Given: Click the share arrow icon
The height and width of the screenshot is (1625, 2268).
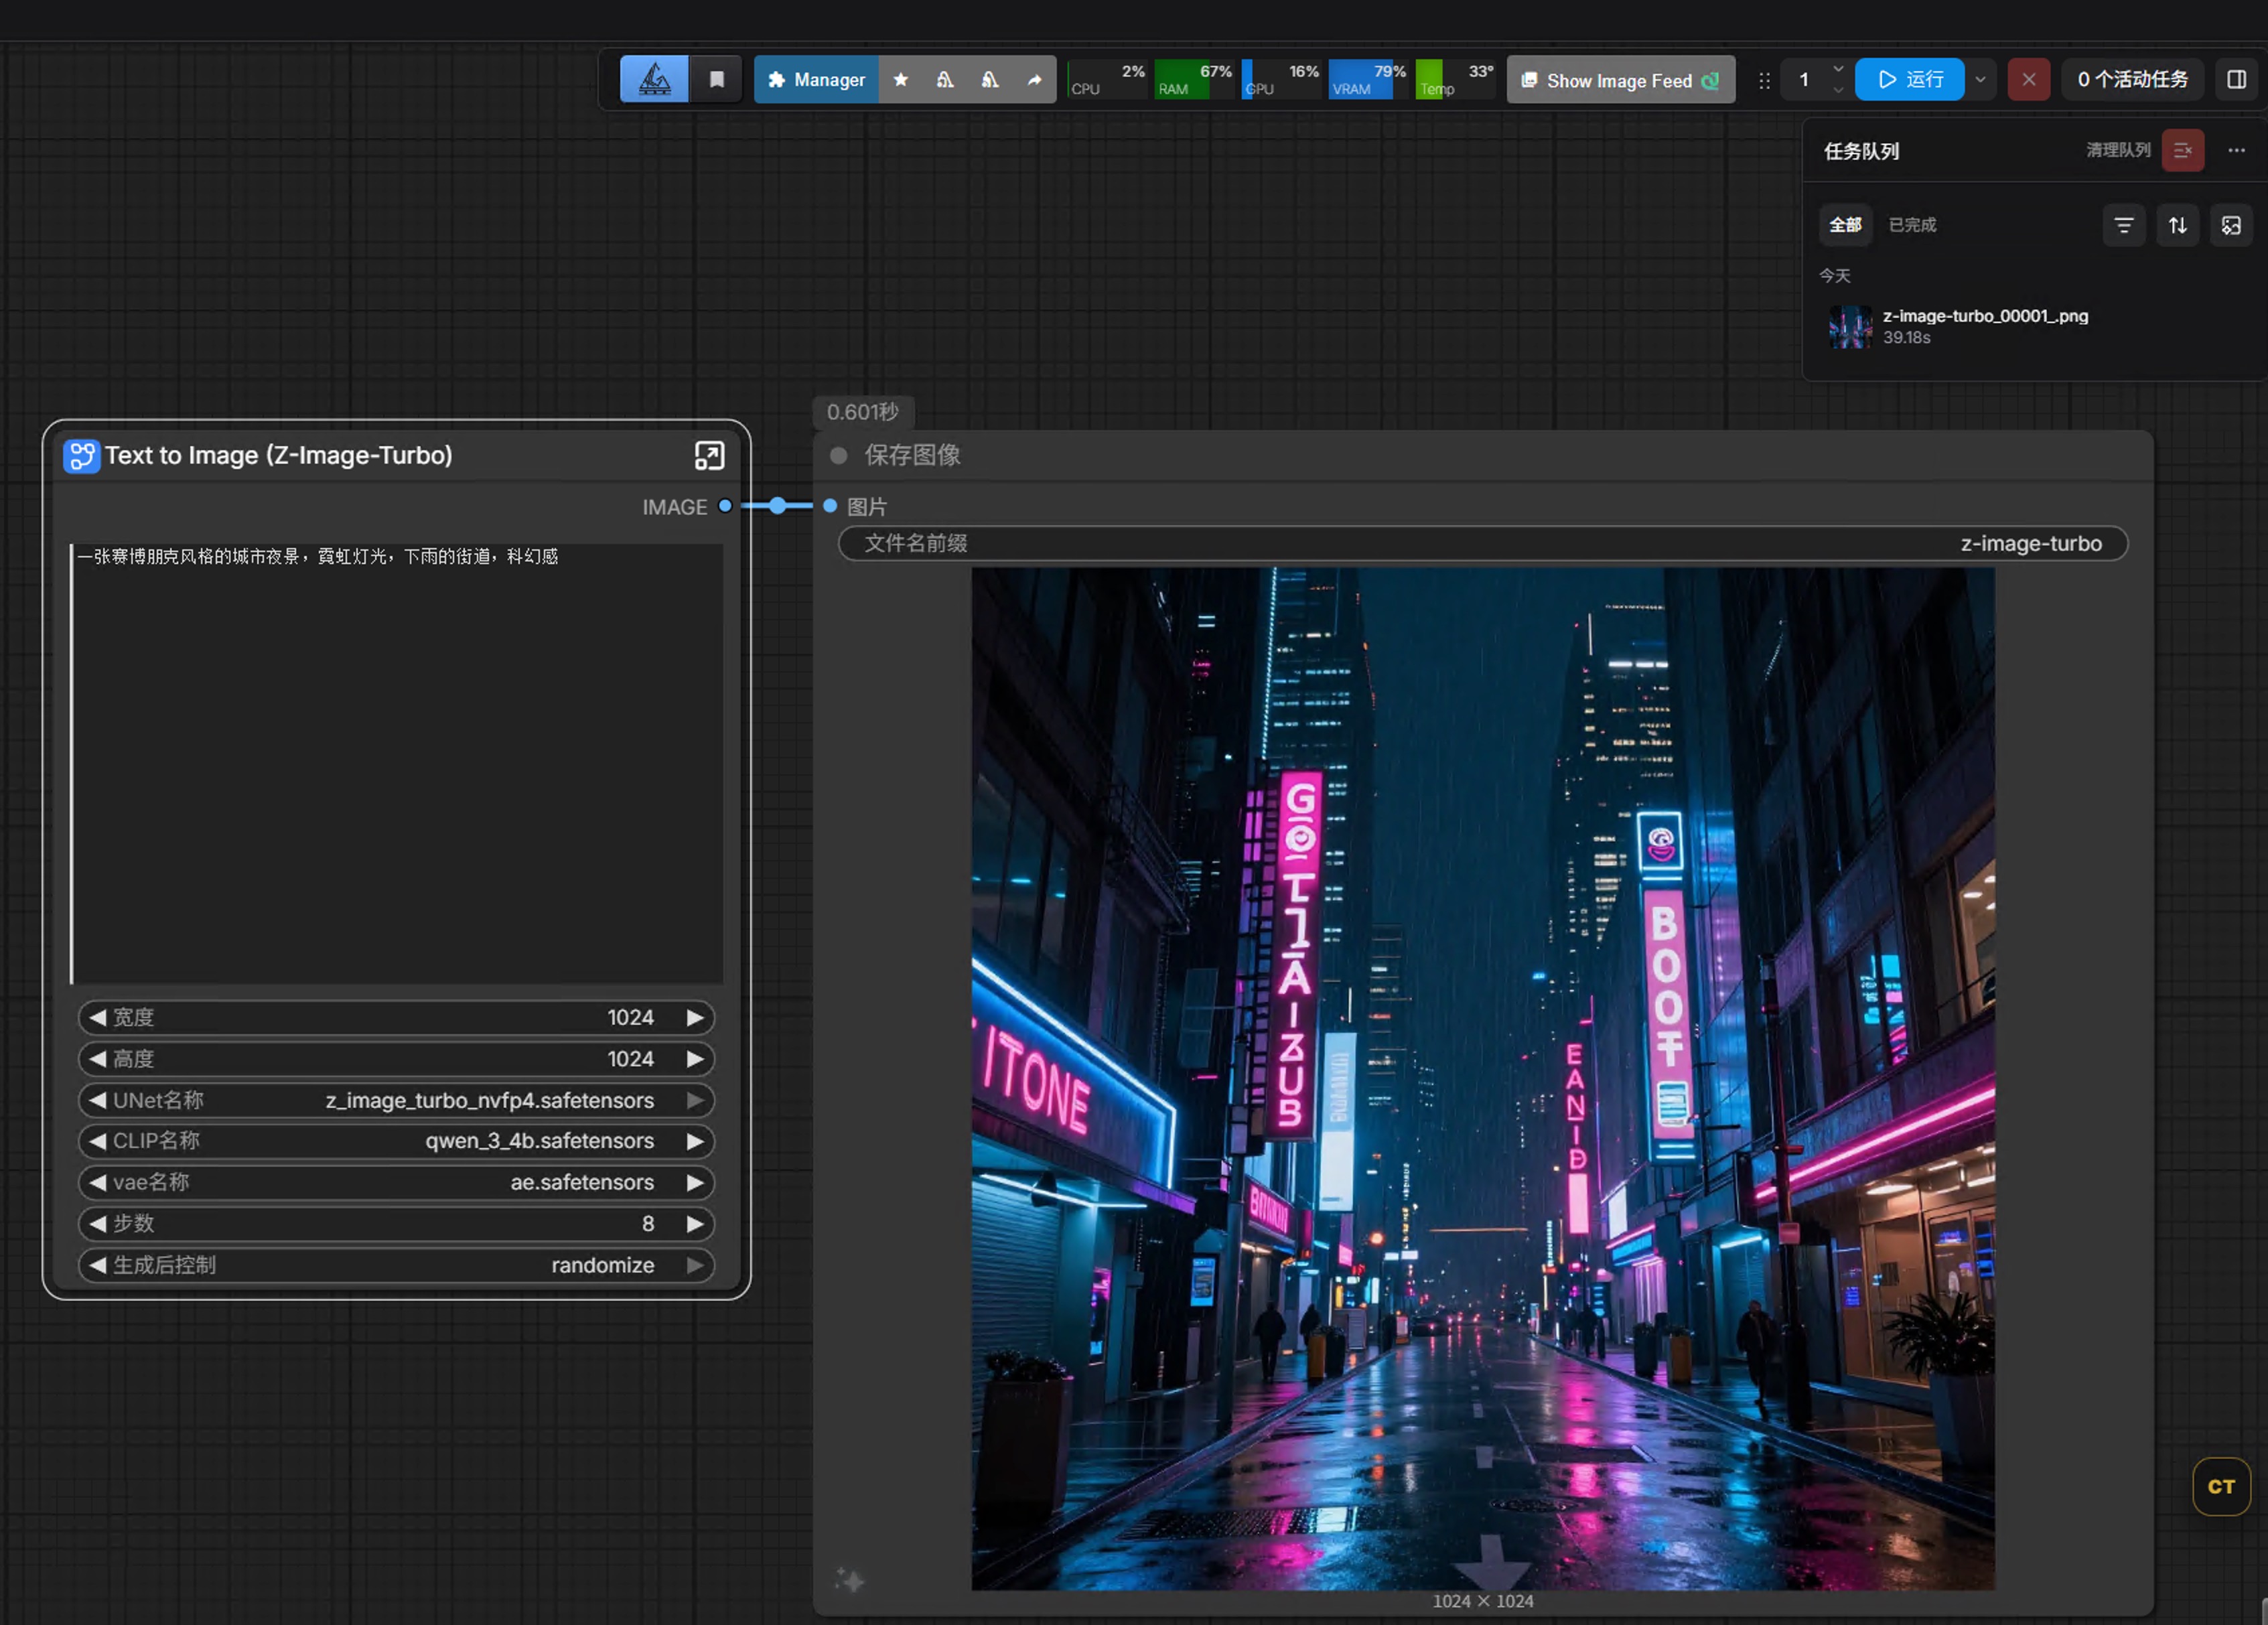Looking at the screenshot, I should (x=1034, y=80).
